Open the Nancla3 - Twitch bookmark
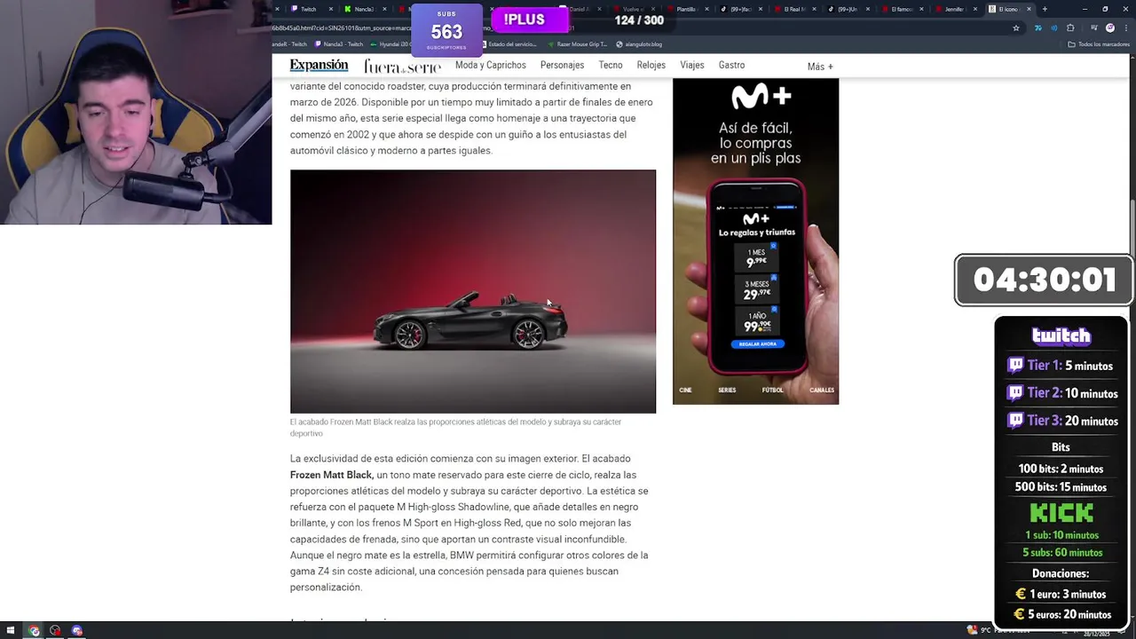This screenshot has height=639, width=1136. (337, 44)
